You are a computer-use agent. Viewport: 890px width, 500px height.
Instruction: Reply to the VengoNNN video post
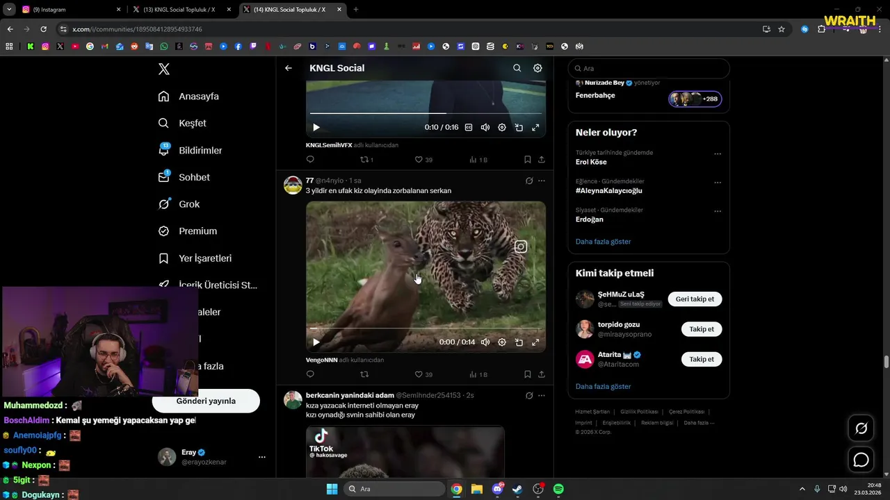tap(310, 374)
